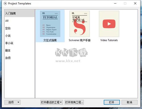This screenshot has width=142, height=109.
Task: Switch to the 剧本 category
Action: [x=19, y=50]
